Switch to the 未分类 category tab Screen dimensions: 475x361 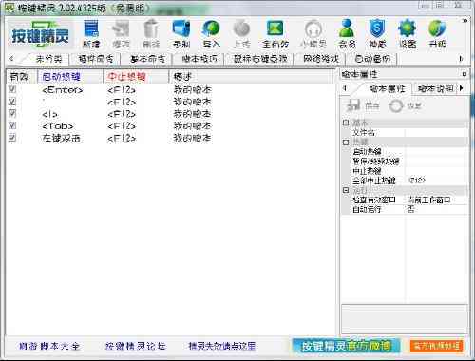[48, 59]
